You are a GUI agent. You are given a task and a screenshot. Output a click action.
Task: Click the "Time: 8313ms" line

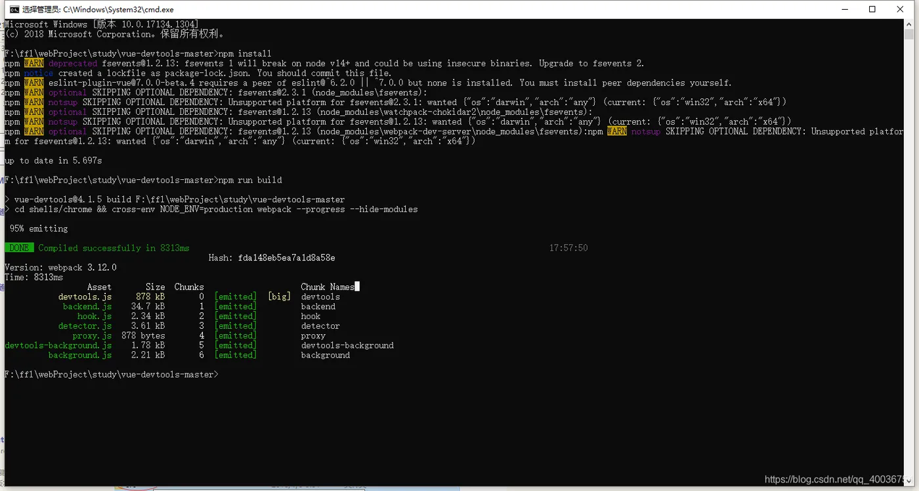point(33,278)
